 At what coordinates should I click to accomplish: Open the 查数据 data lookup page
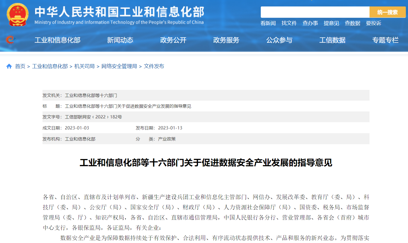click(x=353, y=23)
